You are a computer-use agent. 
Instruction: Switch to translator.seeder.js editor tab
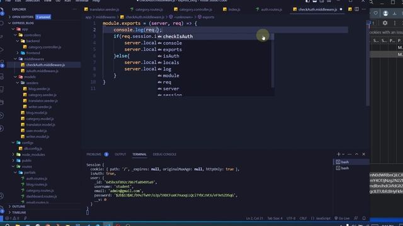point(104,9)
